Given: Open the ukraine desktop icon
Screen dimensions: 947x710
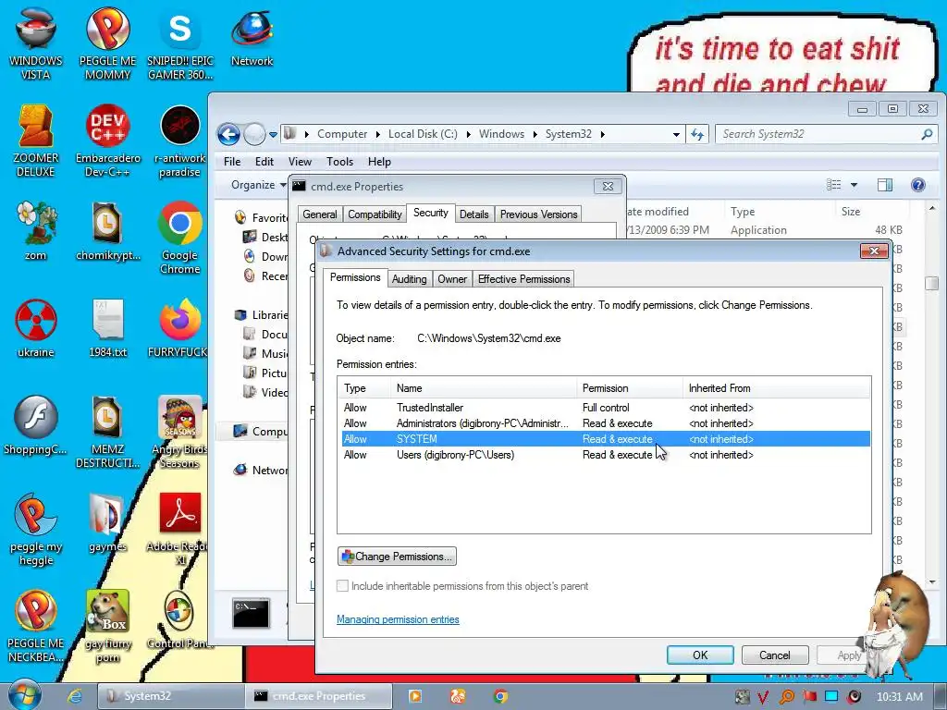Looking at the screenshot, I should click(x=36, y=328).
